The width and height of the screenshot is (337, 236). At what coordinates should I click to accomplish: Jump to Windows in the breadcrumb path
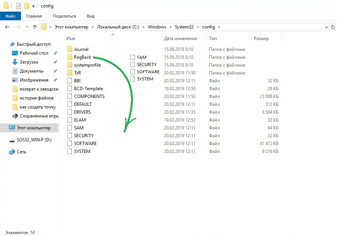[157, 27]
